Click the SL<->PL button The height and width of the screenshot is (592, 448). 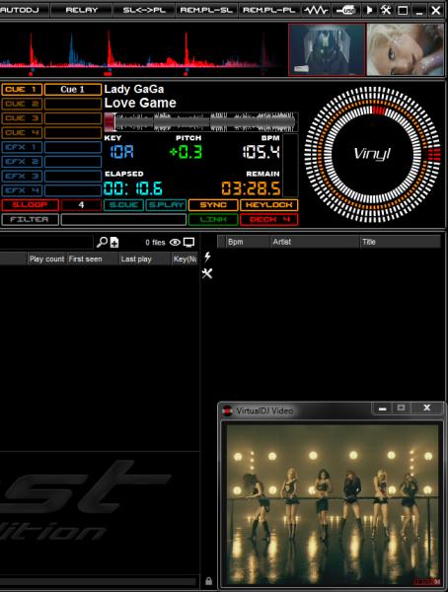[144, 10]
